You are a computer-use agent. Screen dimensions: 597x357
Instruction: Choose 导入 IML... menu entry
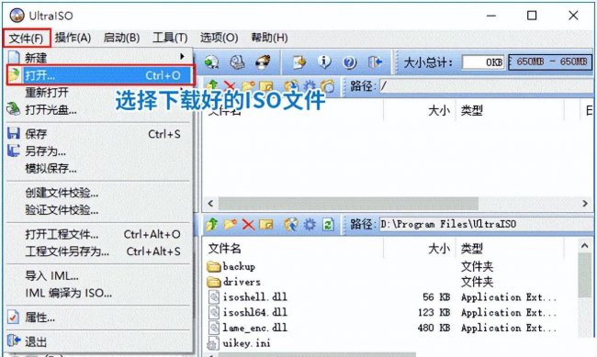(x=98, y=276)
